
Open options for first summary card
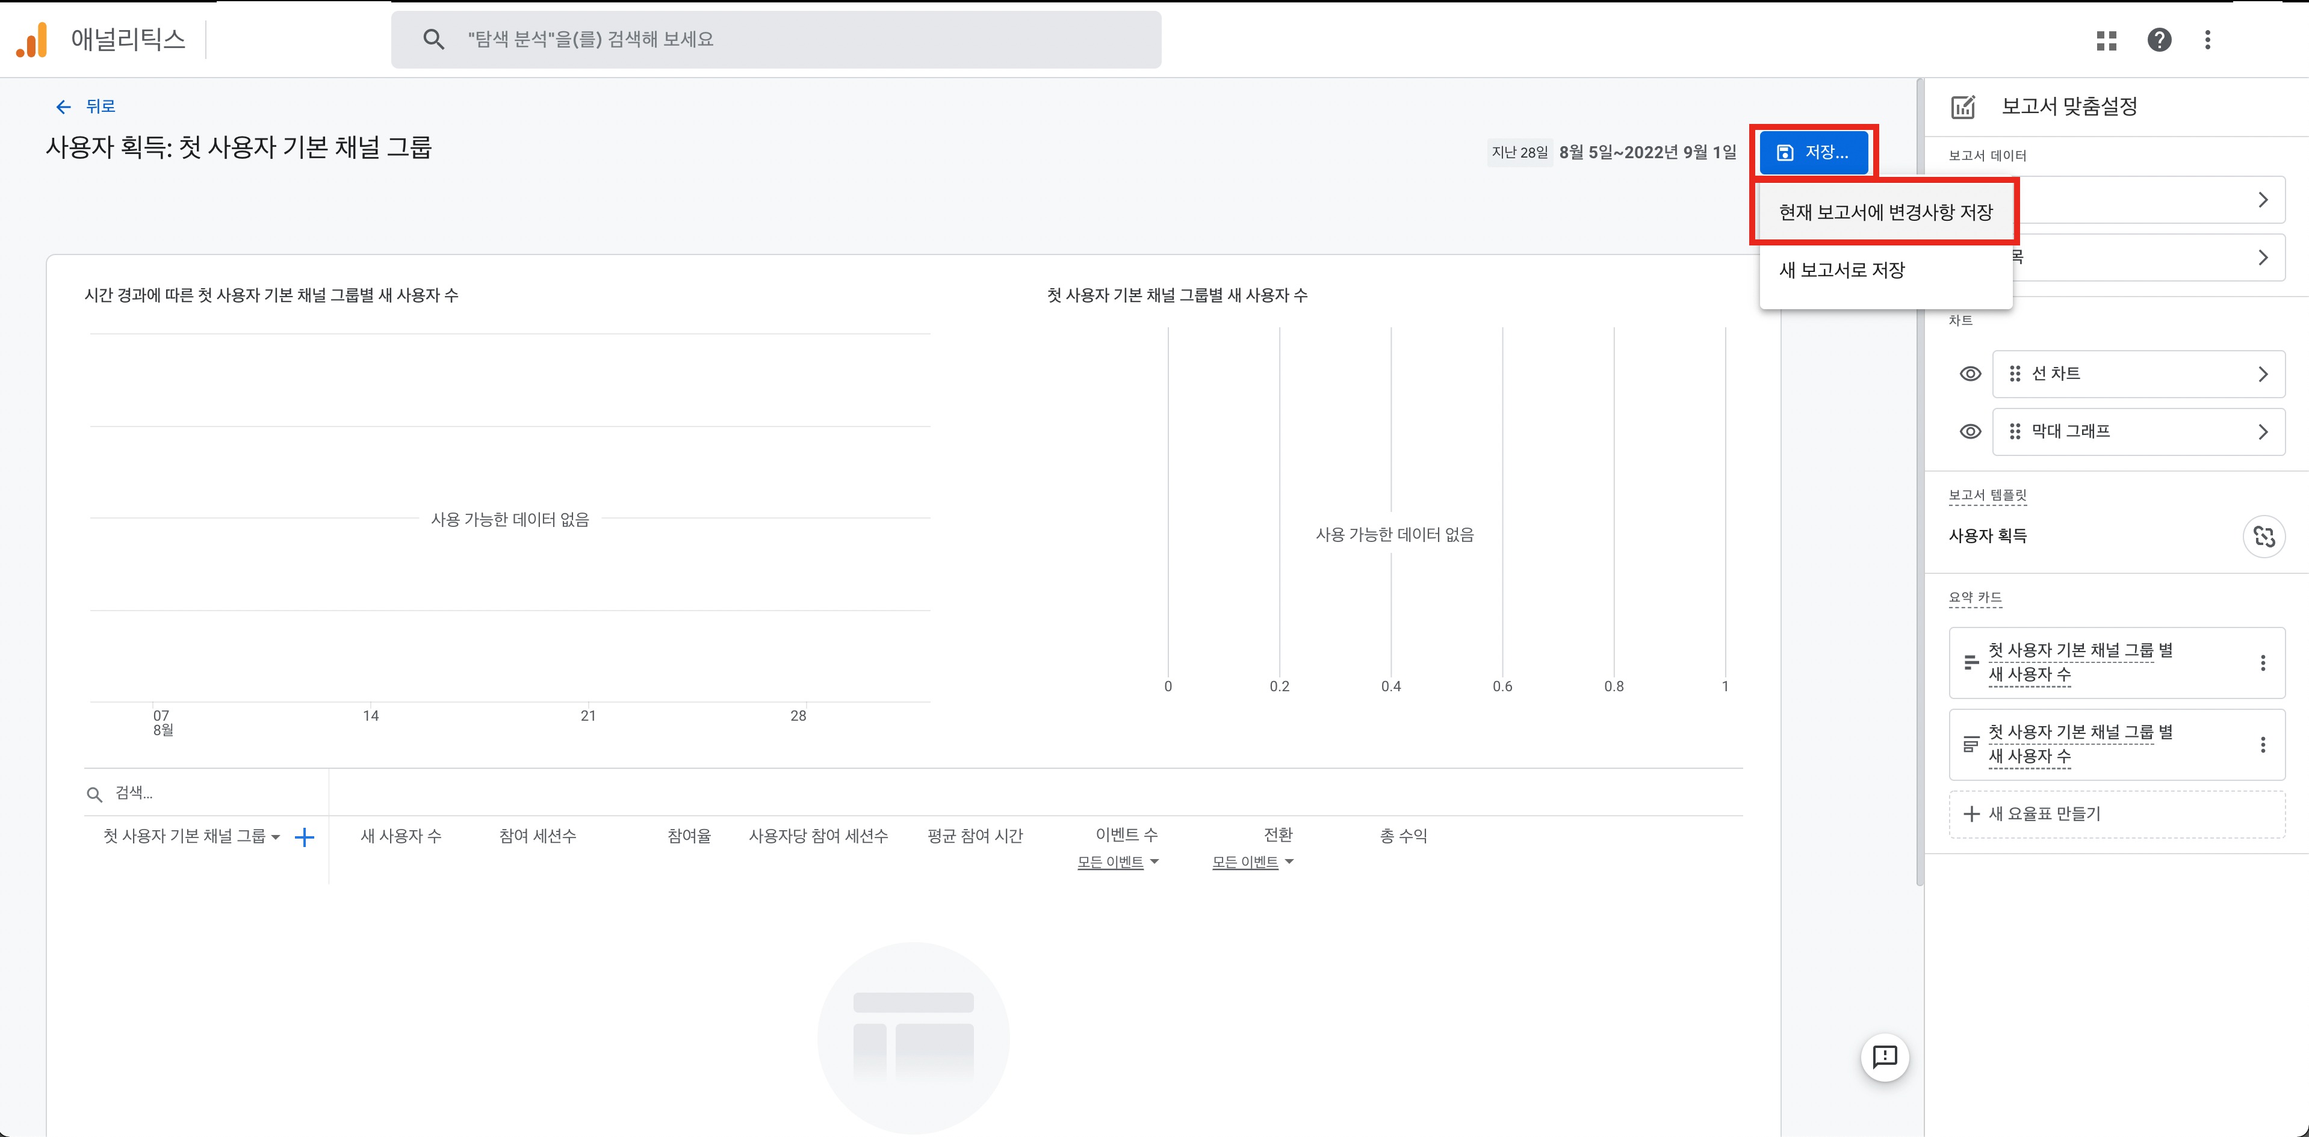click(x=2263, y=663)
